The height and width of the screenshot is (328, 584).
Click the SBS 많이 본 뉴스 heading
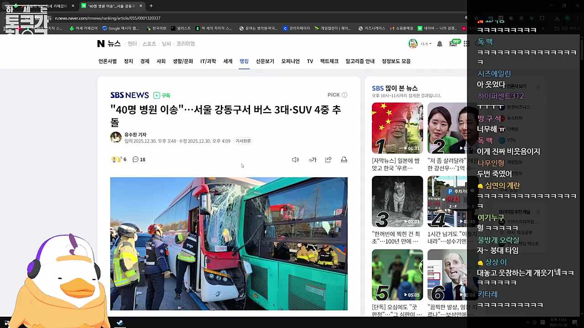click(x=395, y=88)
